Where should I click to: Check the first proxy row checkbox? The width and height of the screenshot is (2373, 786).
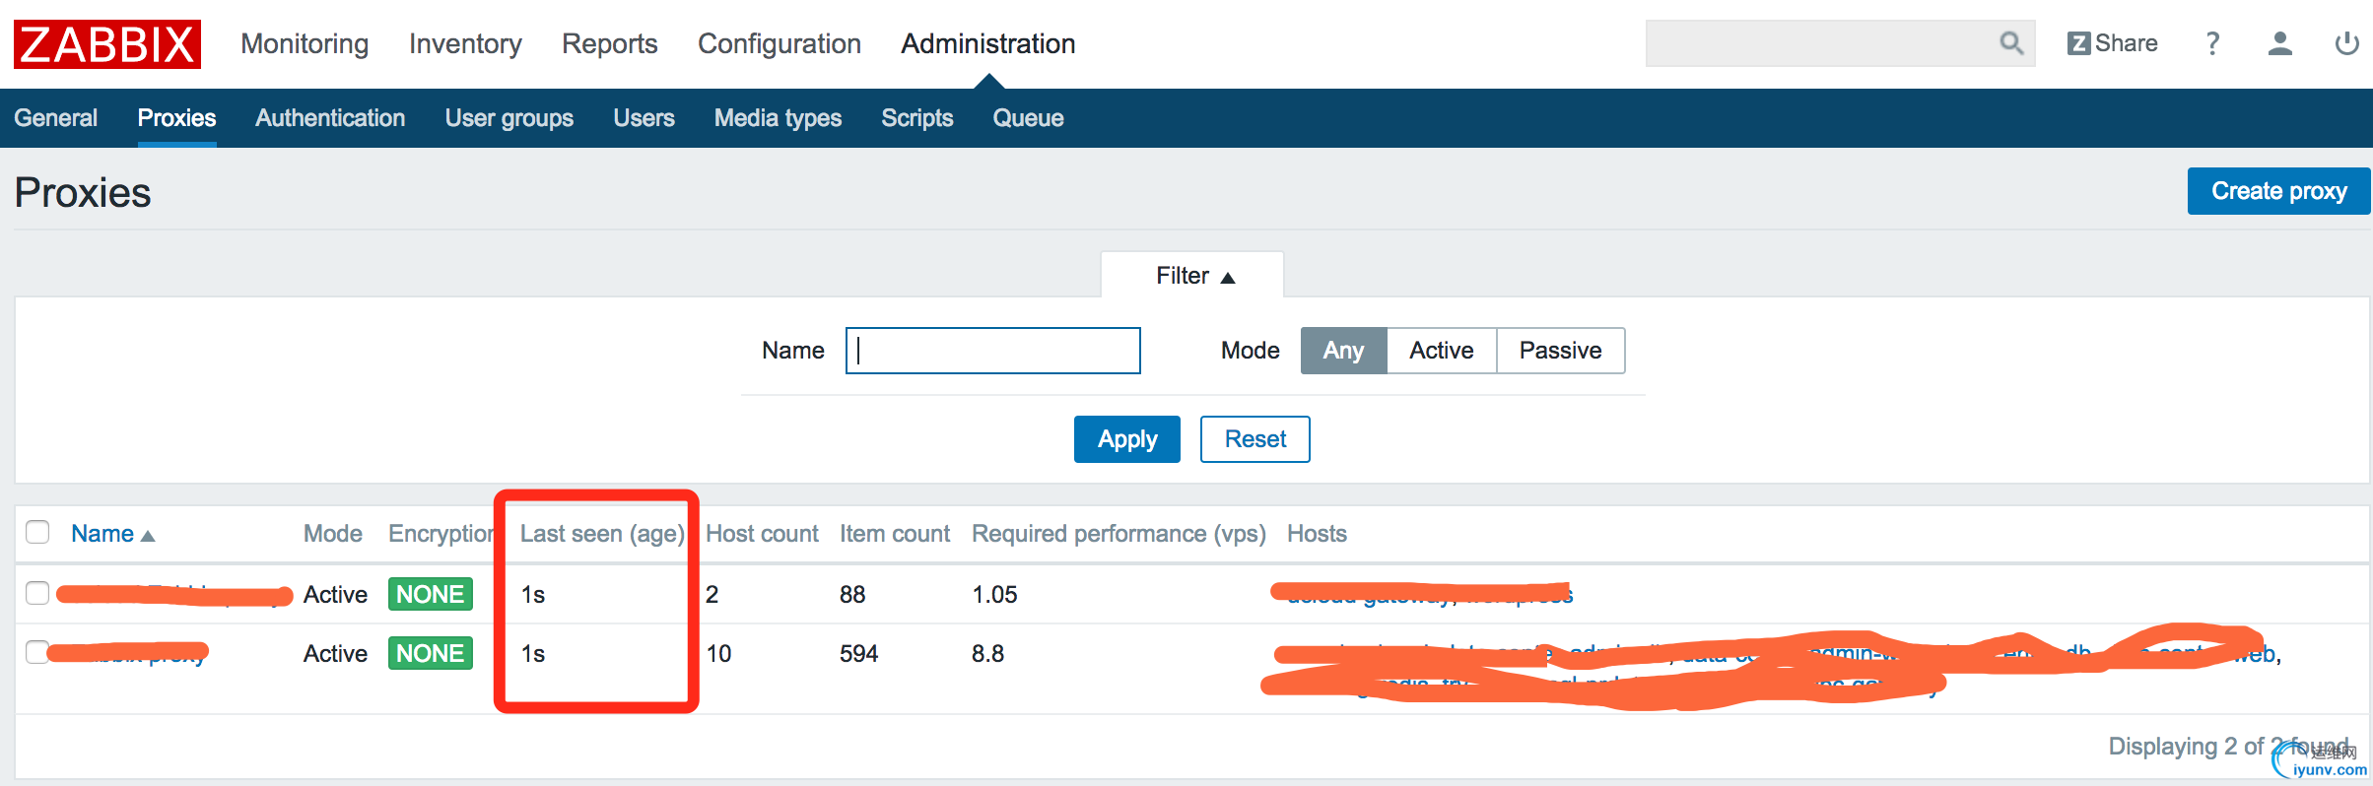click(x=37, y=593)
